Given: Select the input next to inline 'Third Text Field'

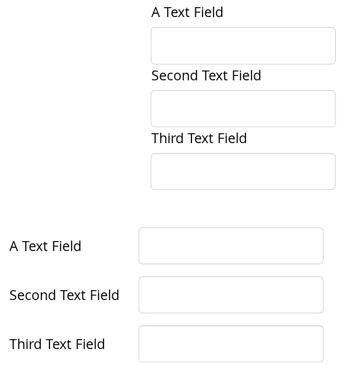Looking at the screenshot, I should [231, 344].
